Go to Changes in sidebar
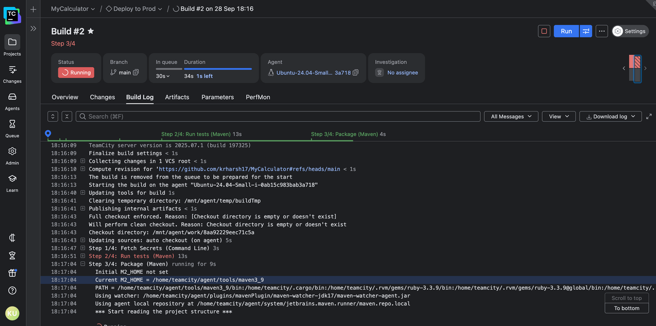 coord(12,74)
